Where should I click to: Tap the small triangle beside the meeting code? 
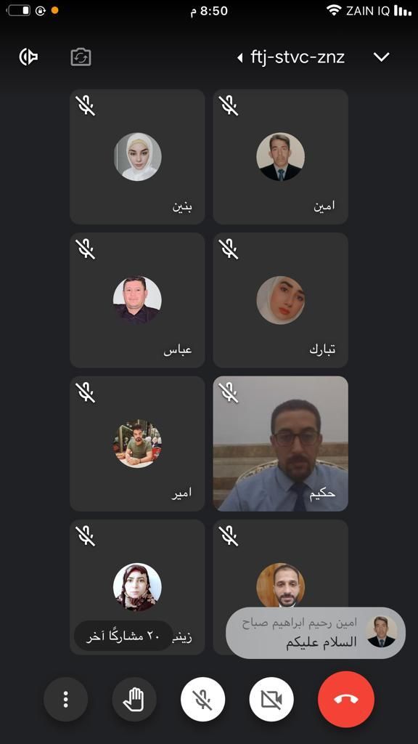(x=239, y=58)
